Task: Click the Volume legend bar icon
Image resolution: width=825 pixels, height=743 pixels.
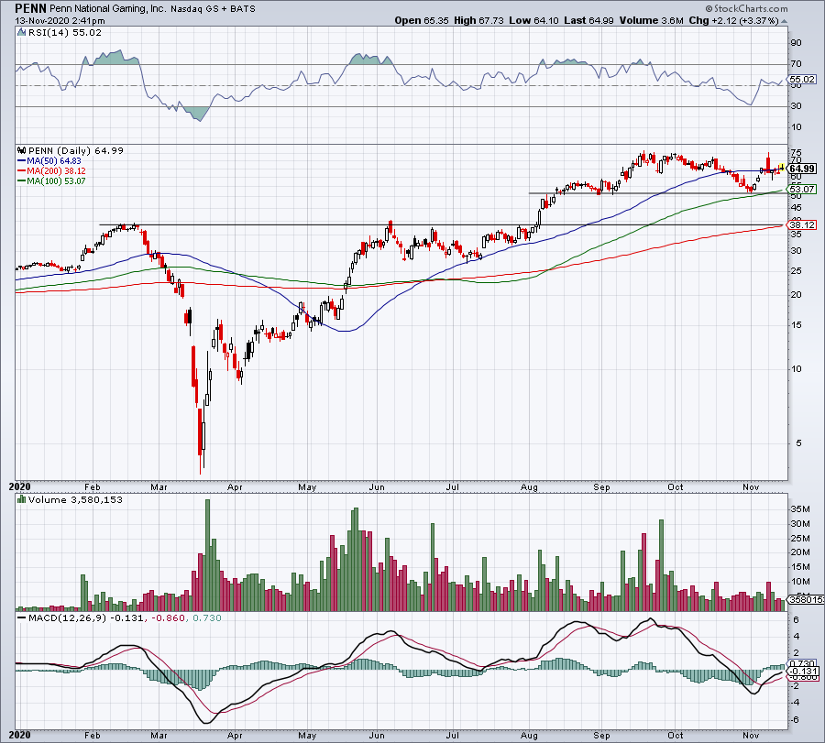Action: coord(22,499)
